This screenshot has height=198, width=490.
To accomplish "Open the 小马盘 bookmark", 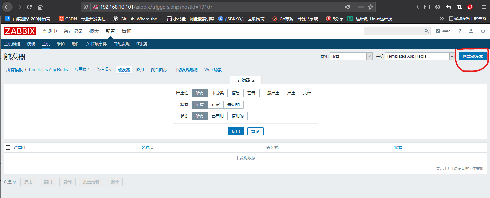I will tap(190, 19).
